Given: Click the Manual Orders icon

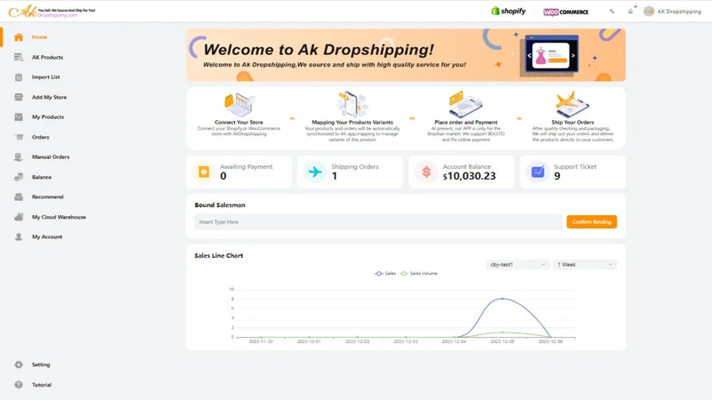Looking at the screenshot, I should [19, 157].
